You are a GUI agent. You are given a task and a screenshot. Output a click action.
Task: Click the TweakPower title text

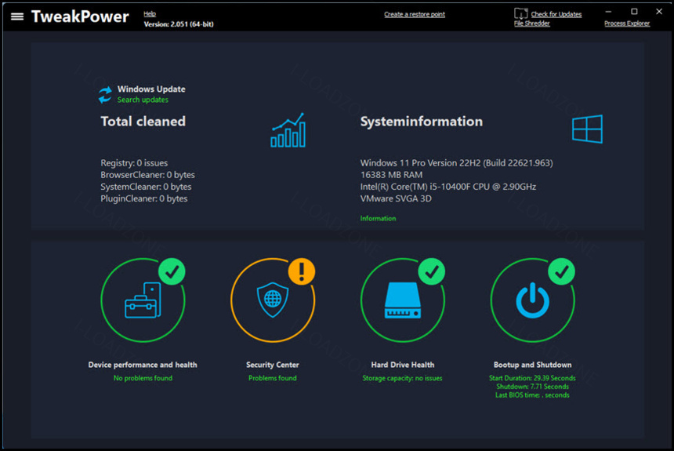(x=80, y=16)
